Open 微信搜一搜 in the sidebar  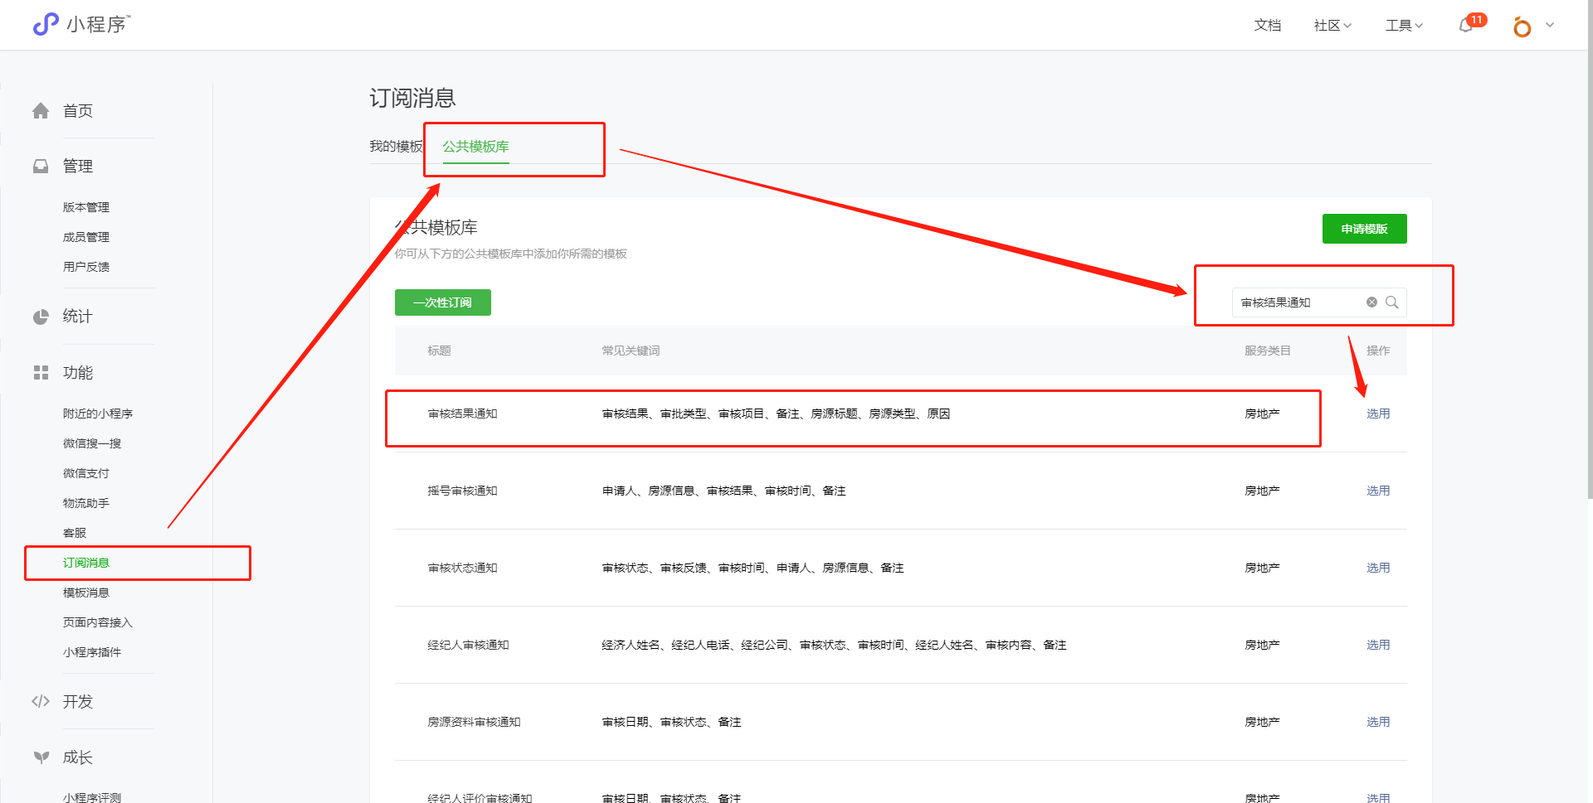coord(92,443)
